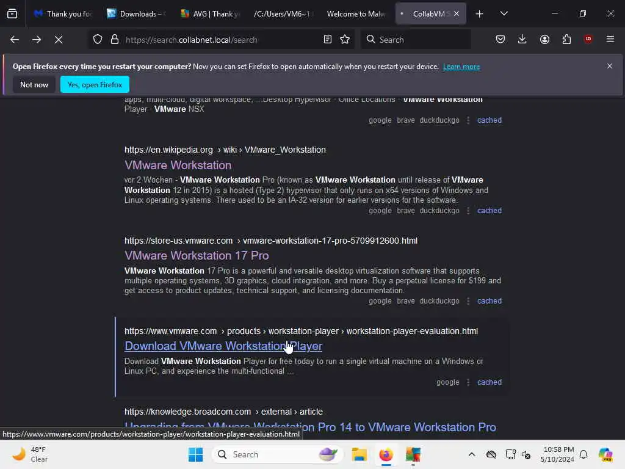
Task: Click en.wikipedia.org result URL text
Action: 225,150
